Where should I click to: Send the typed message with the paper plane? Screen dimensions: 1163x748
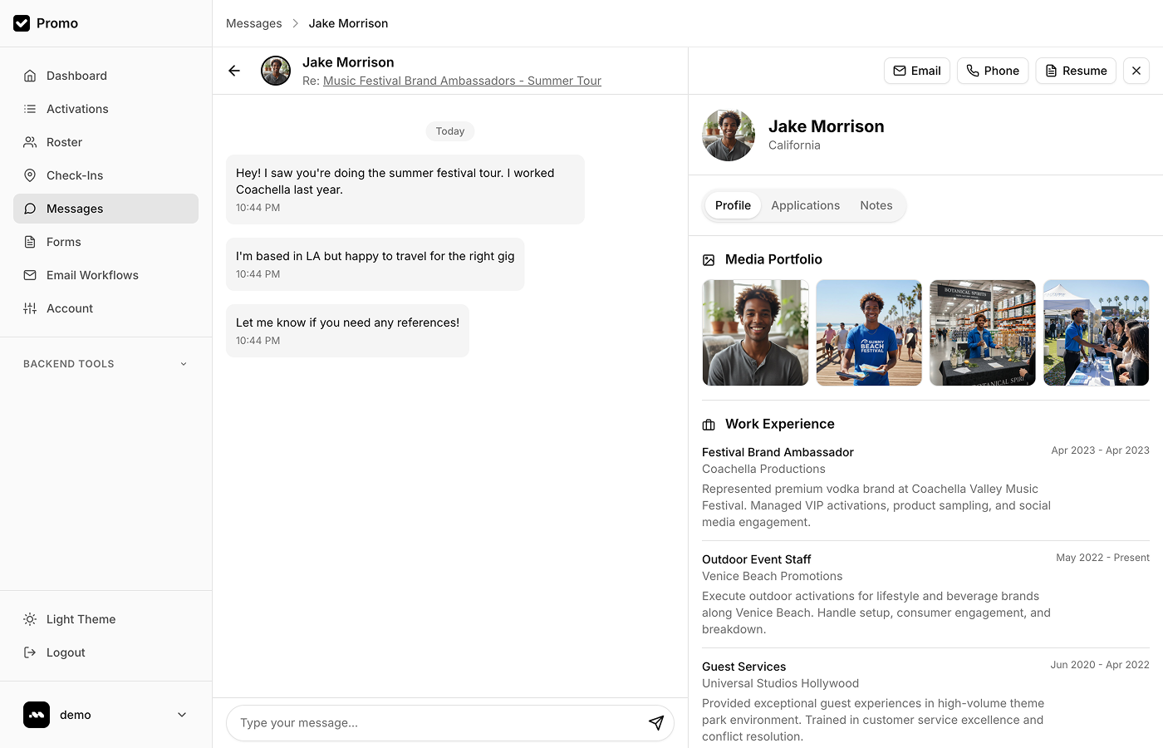656,722
